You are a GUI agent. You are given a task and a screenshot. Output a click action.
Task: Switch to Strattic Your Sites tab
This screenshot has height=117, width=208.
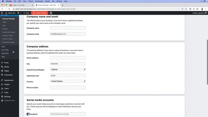point(18,5)
